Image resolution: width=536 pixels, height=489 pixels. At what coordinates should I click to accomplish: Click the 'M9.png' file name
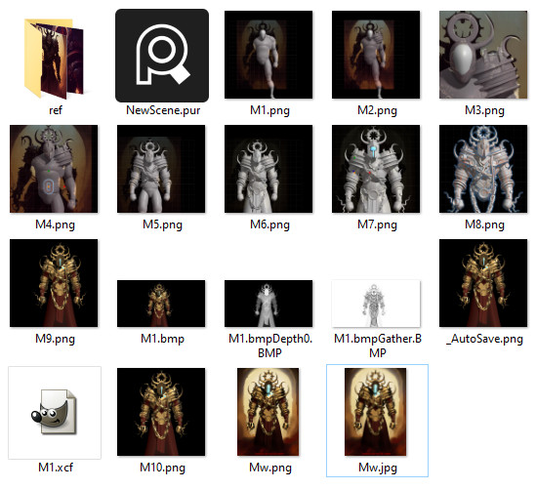coord(55,339)
